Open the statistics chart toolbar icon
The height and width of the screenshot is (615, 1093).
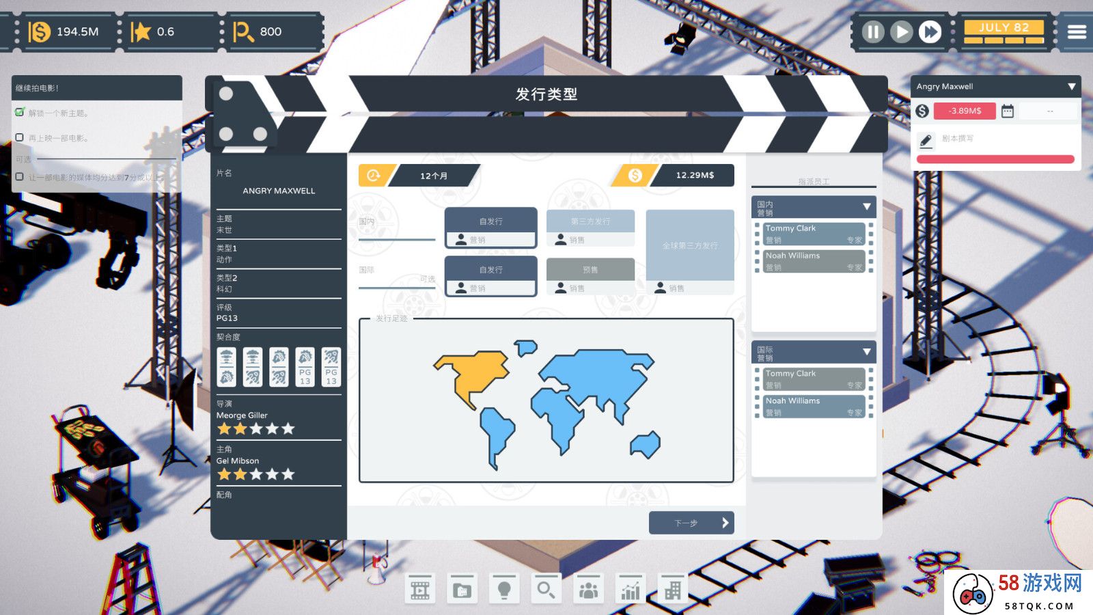click(631, 589)
